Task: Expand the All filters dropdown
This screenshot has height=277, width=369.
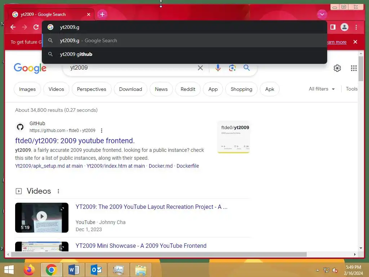Action: (322, 89)
